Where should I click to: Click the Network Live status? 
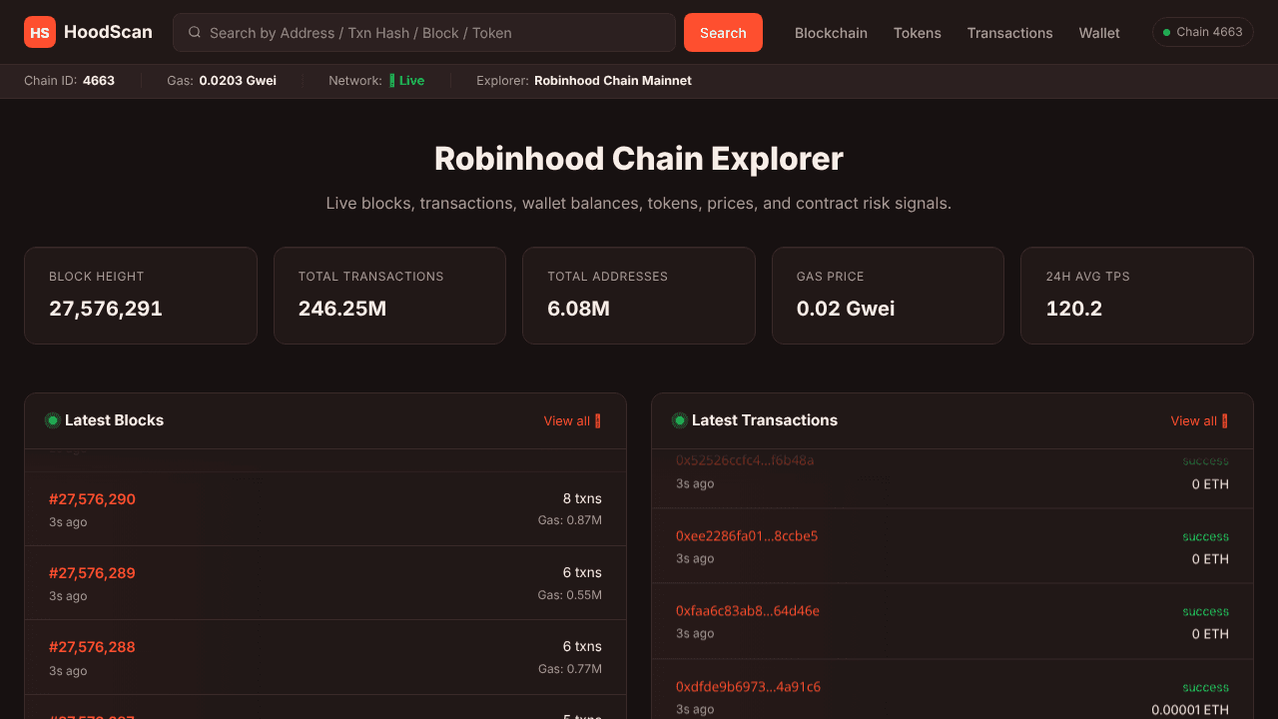point(407,80)
